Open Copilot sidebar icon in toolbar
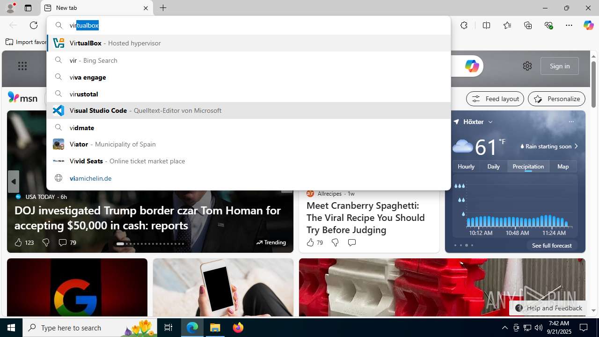The width and height of the screenshot is (599, 337). click(588, 25)
